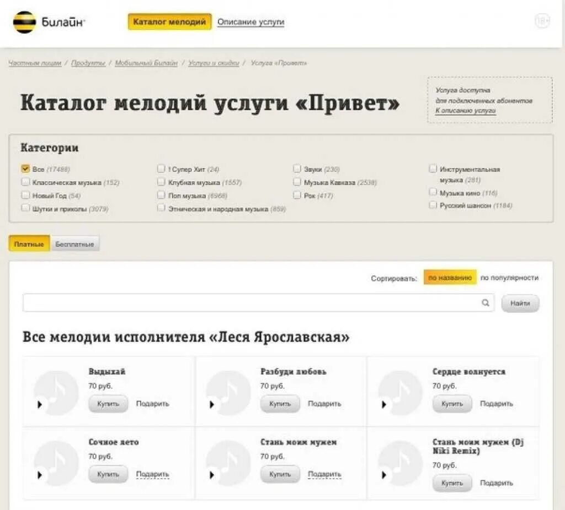Viewport: 565px width, 510px height.
Task: Play the melody «Стань моим мужем»
Action: 212,475
